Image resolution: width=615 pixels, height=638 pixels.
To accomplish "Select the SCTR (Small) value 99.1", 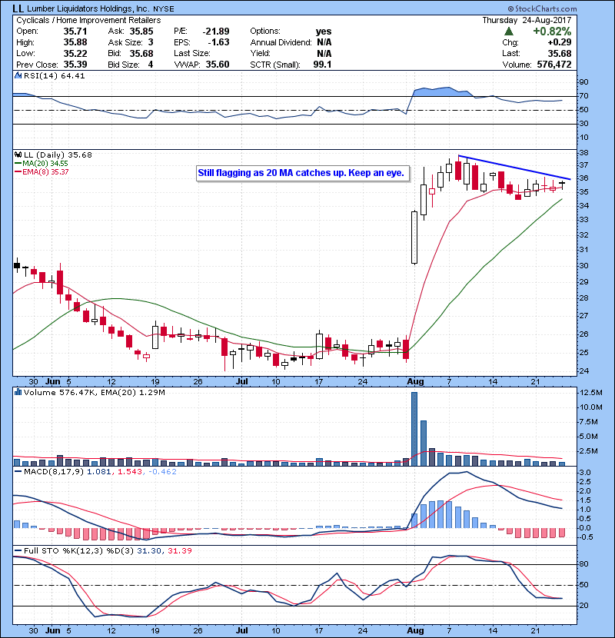I will [322, 65].
